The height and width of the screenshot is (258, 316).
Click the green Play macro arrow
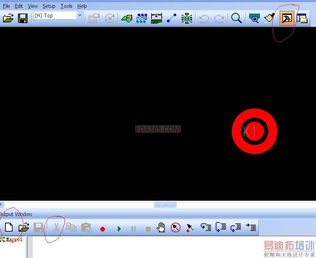119,229
